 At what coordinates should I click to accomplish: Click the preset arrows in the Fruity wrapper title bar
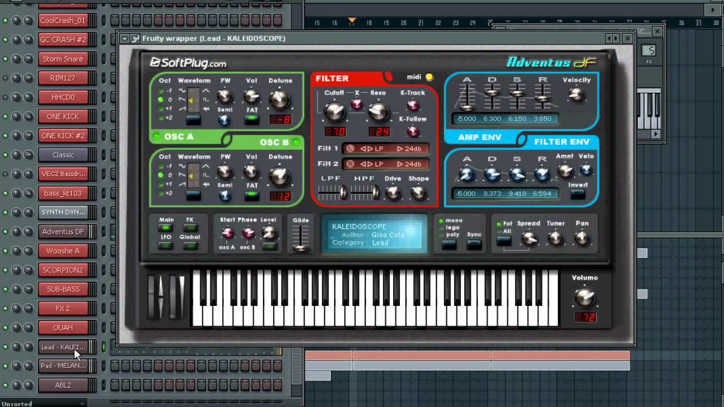click(612, 38)
